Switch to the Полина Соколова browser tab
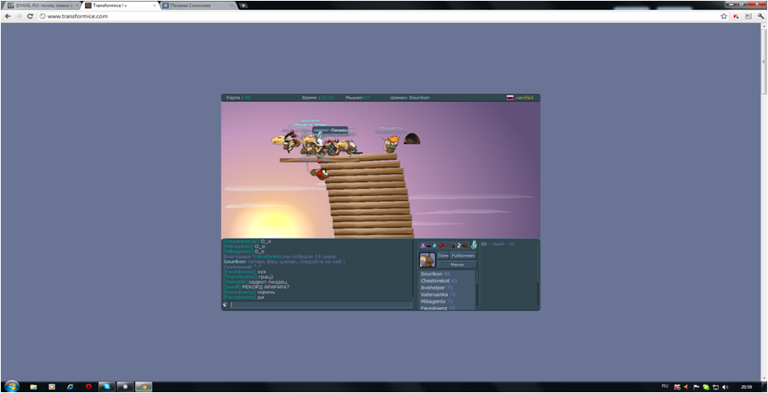 click(x=198, y=6)
